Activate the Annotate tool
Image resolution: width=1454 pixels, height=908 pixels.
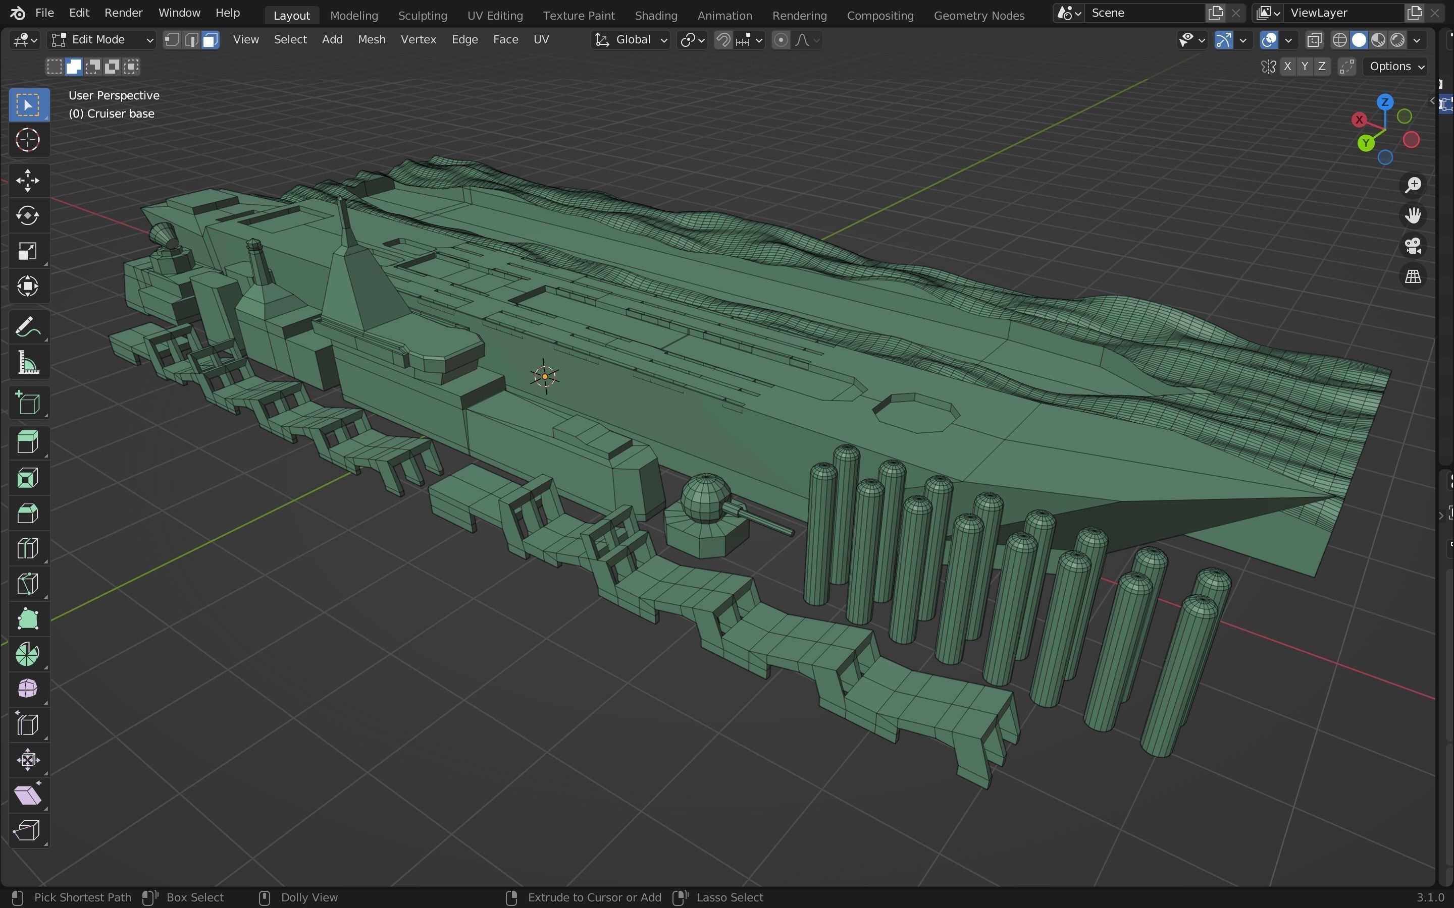(x=28, y=326)
